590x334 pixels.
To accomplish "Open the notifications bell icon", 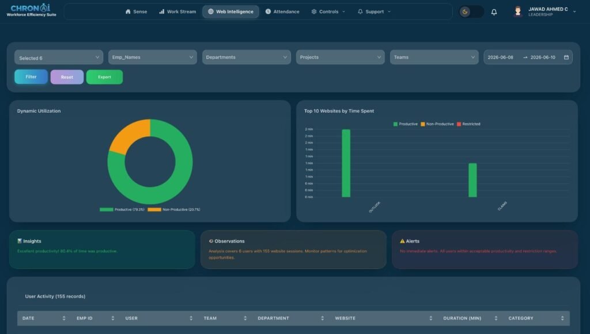I will pos(494,12).
